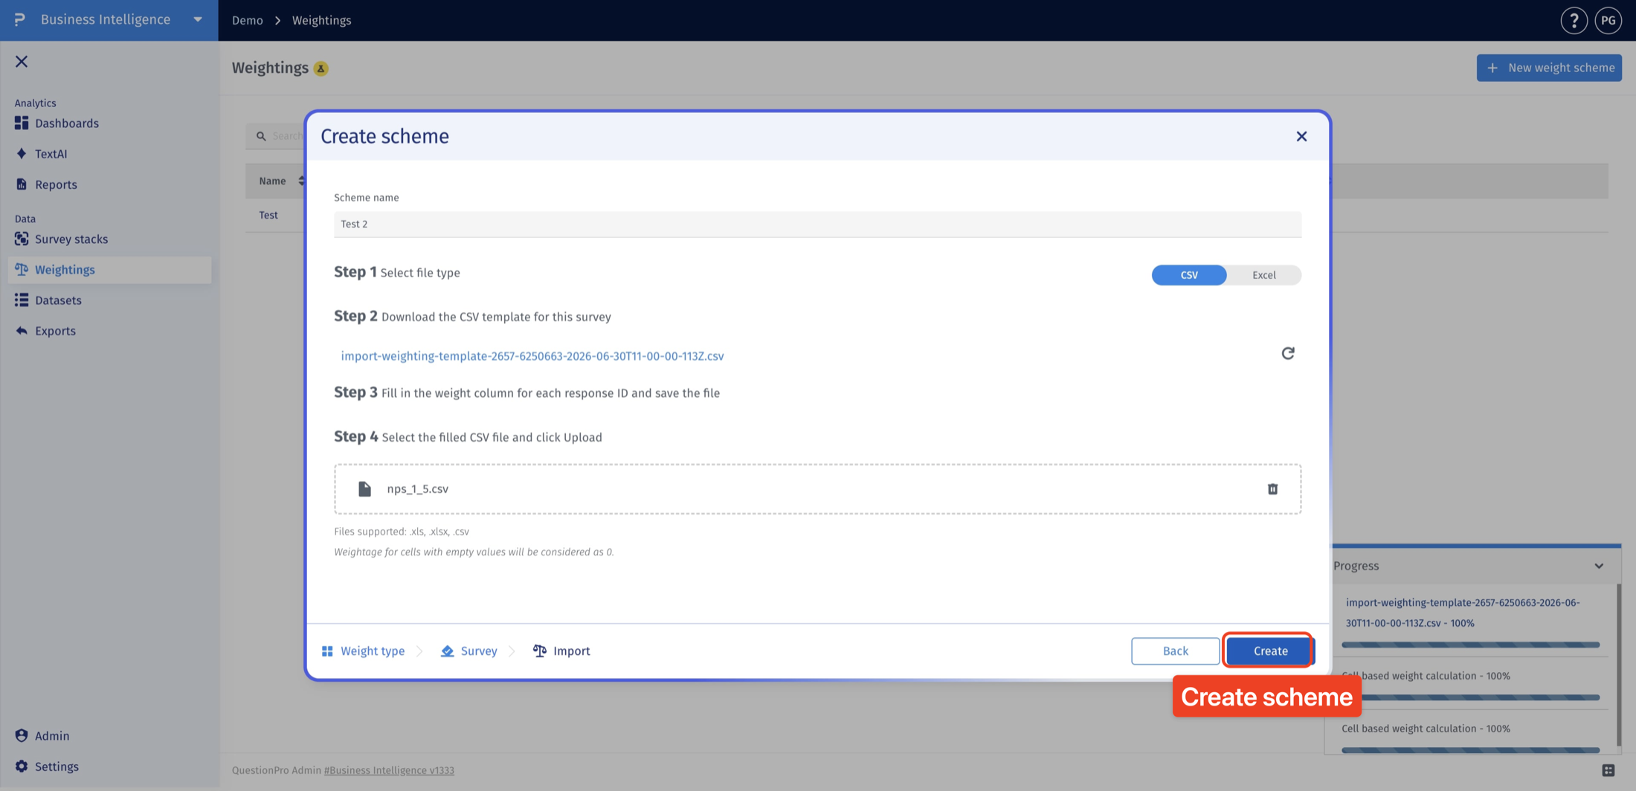Click the Admin user icon
The image size is (1636, 791).
click(x=22, y=735)
